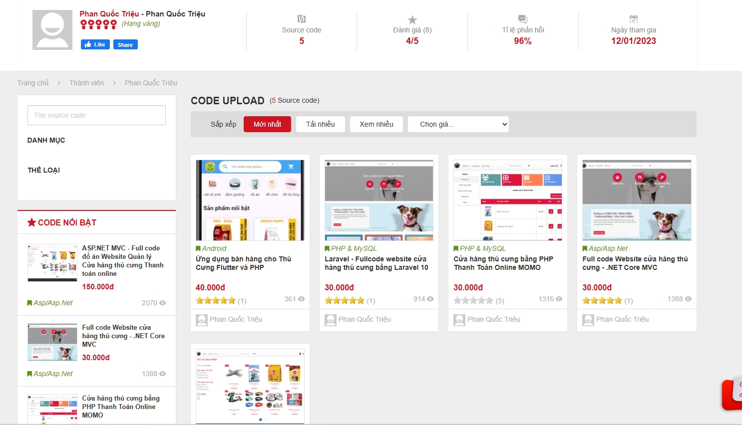Click the author avatar icon on the MOMO card
The height and width of the screenshot is (425, 742).
[459, 320]
